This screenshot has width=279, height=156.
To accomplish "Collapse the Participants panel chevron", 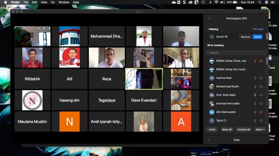I will point(209,18).
